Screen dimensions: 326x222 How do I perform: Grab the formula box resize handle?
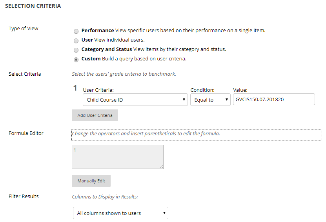161,166
